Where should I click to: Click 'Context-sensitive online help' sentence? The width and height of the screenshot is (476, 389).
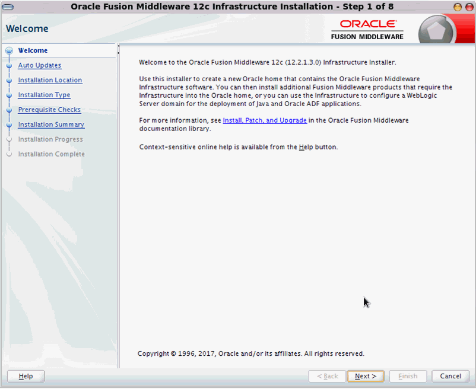239,147
